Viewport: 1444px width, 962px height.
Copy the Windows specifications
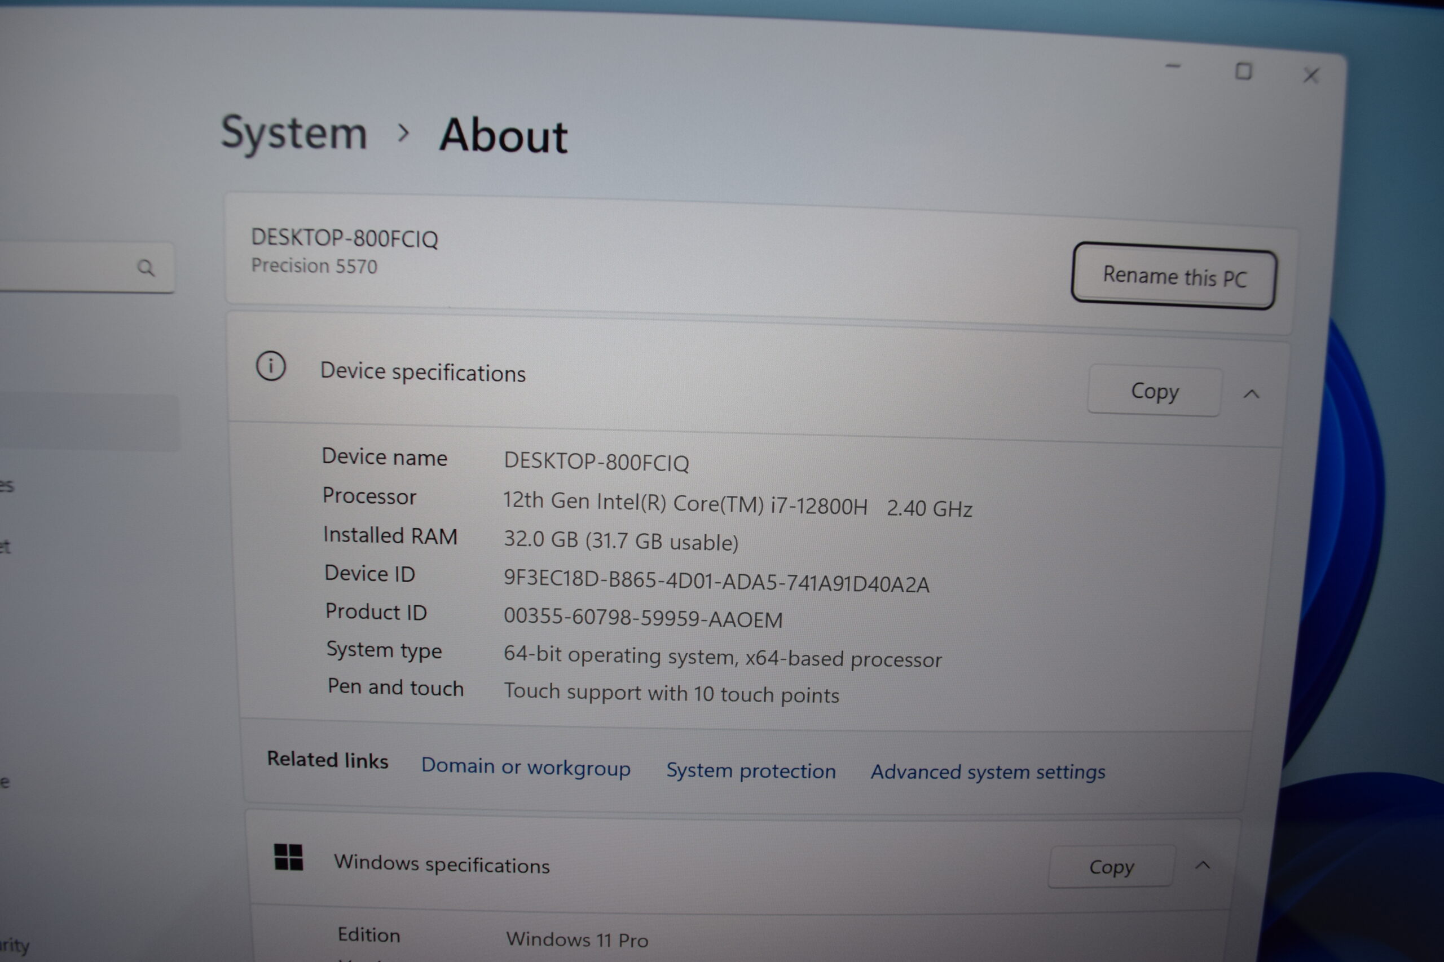[x=1111, y=866]
